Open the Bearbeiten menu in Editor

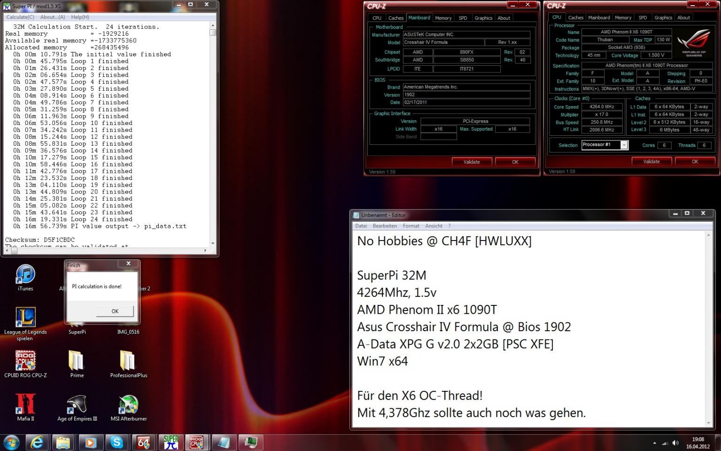pyautogui.click(x=385, y=226)
